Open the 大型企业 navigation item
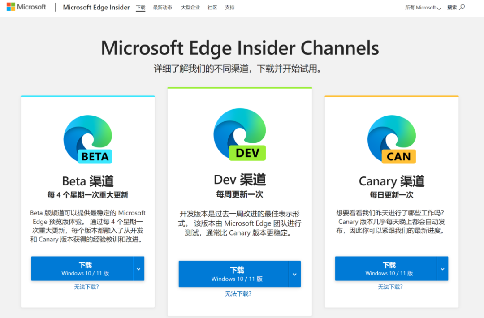The width and height of the screenshot is (484, 318). [190, 8]
